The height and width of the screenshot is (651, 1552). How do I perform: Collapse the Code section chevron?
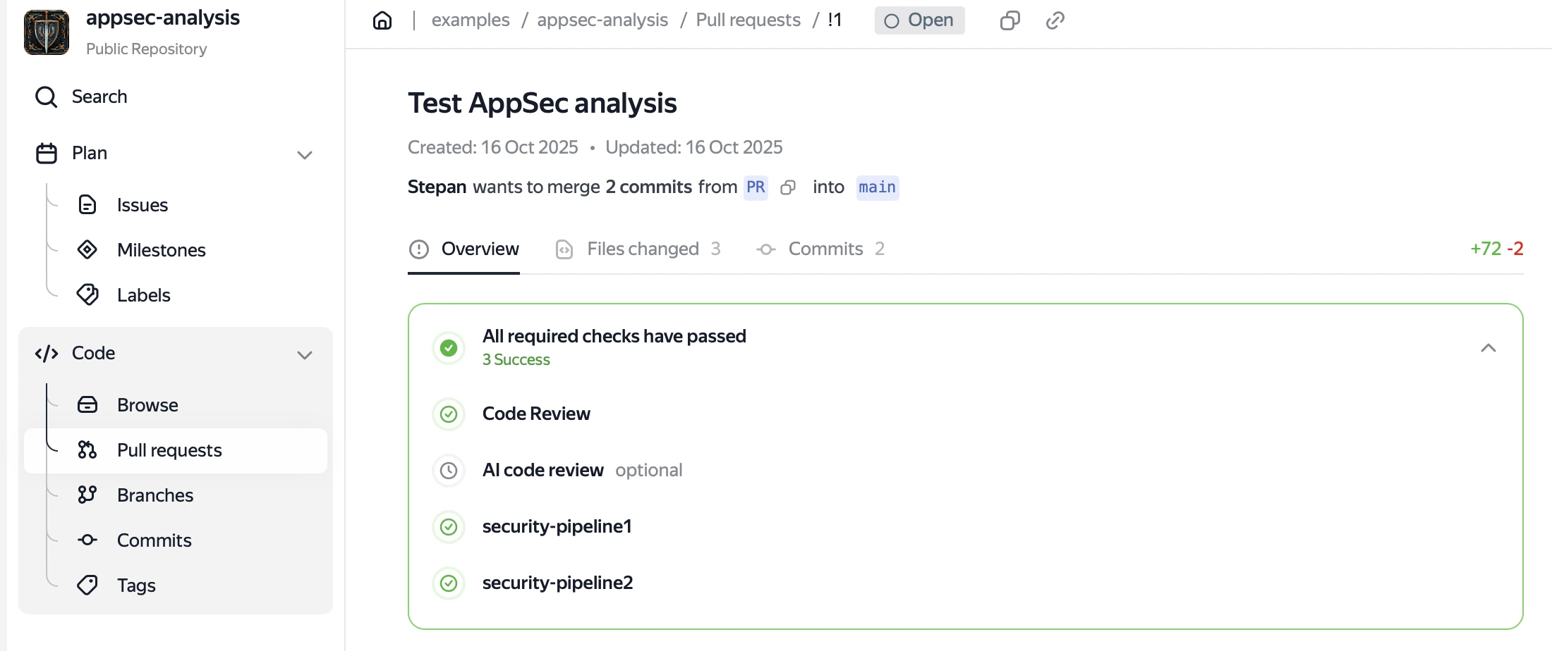(x=305, y=355)
